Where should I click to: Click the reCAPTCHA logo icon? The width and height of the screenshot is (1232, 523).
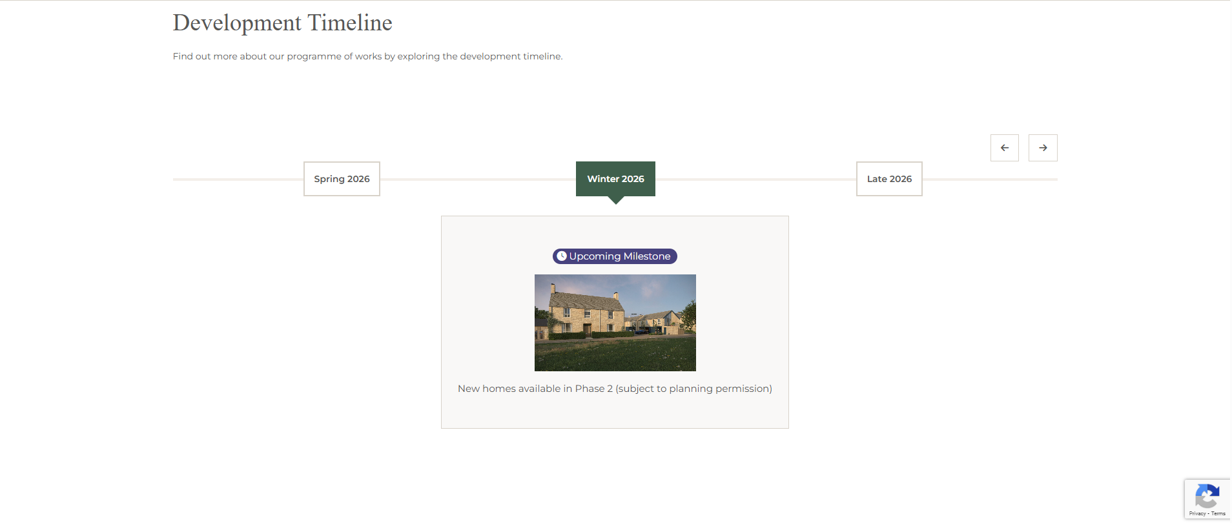pos(1207,497)
